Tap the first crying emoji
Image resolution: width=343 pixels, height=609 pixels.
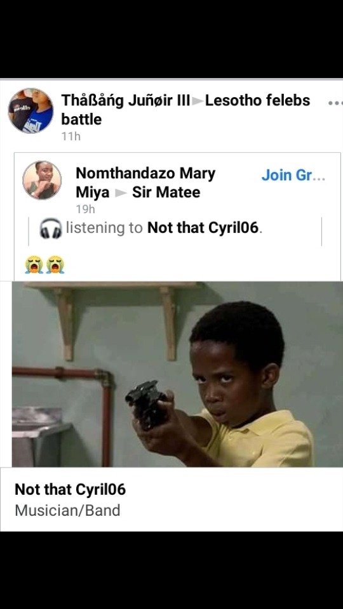(x=34, y=265)
